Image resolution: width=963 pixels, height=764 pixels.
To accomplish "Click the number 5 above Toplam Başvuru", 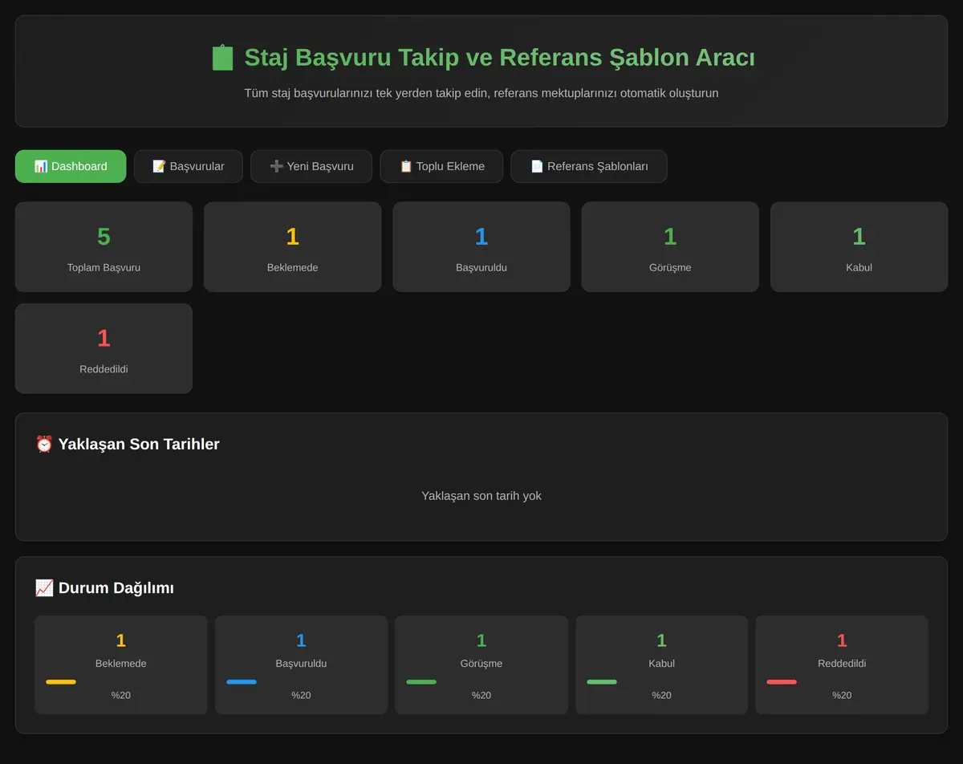I will 104,237.
